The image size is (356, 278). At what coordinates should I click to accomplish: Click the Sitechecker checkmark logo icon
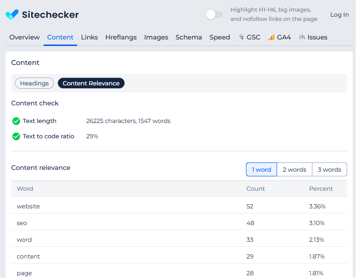click(x=12, y=14)
